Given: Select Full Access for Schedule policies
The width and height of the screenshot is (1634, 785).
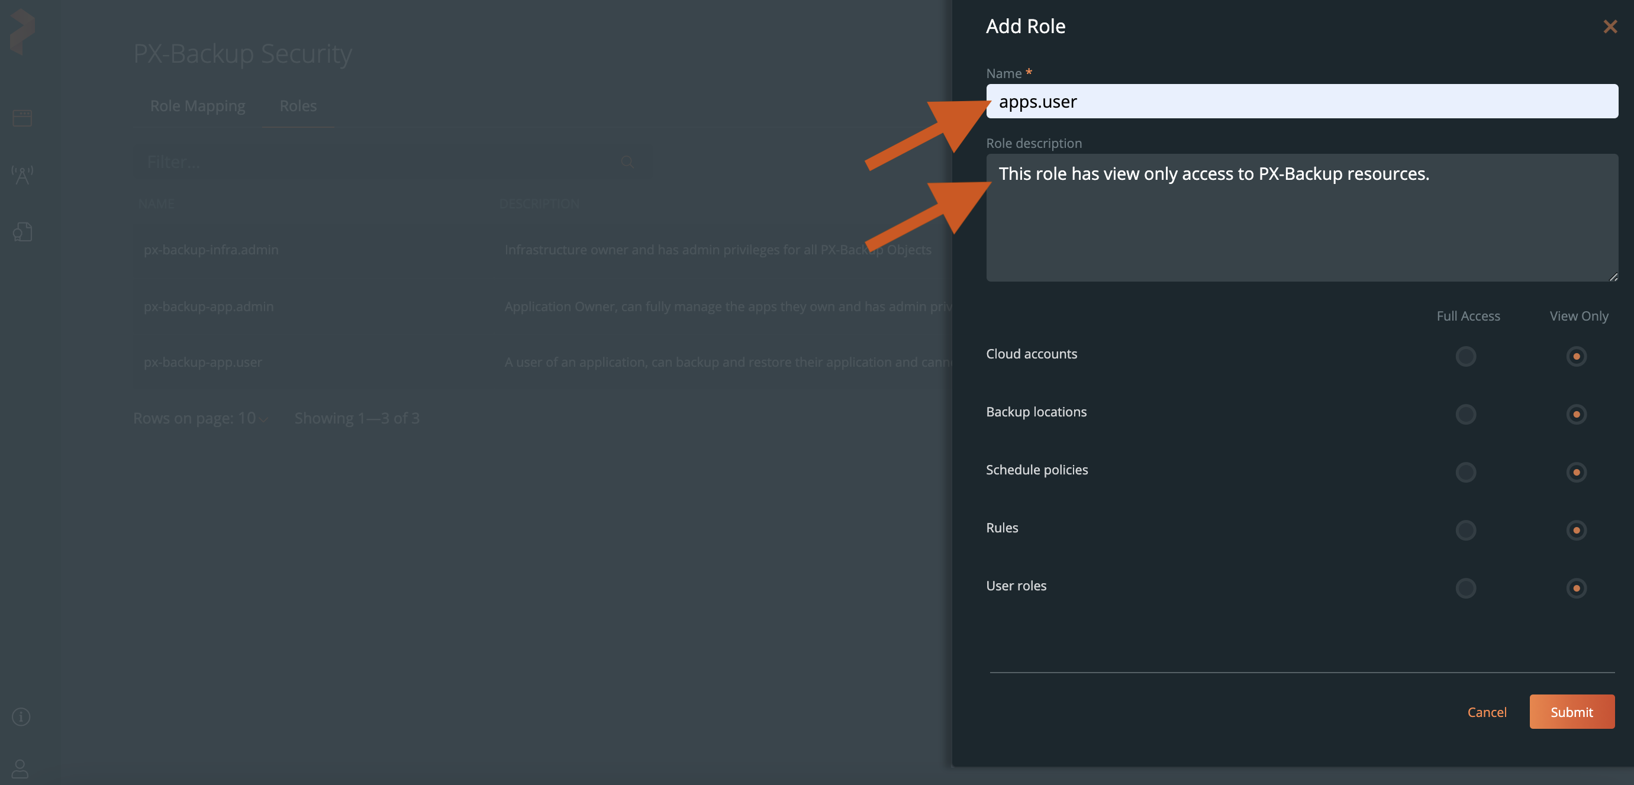Looking at the screenshot, I should (1465, 471).
